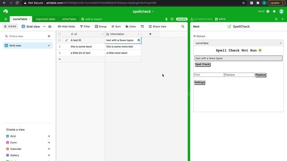Expand the A test ID record

pos(66,40)
